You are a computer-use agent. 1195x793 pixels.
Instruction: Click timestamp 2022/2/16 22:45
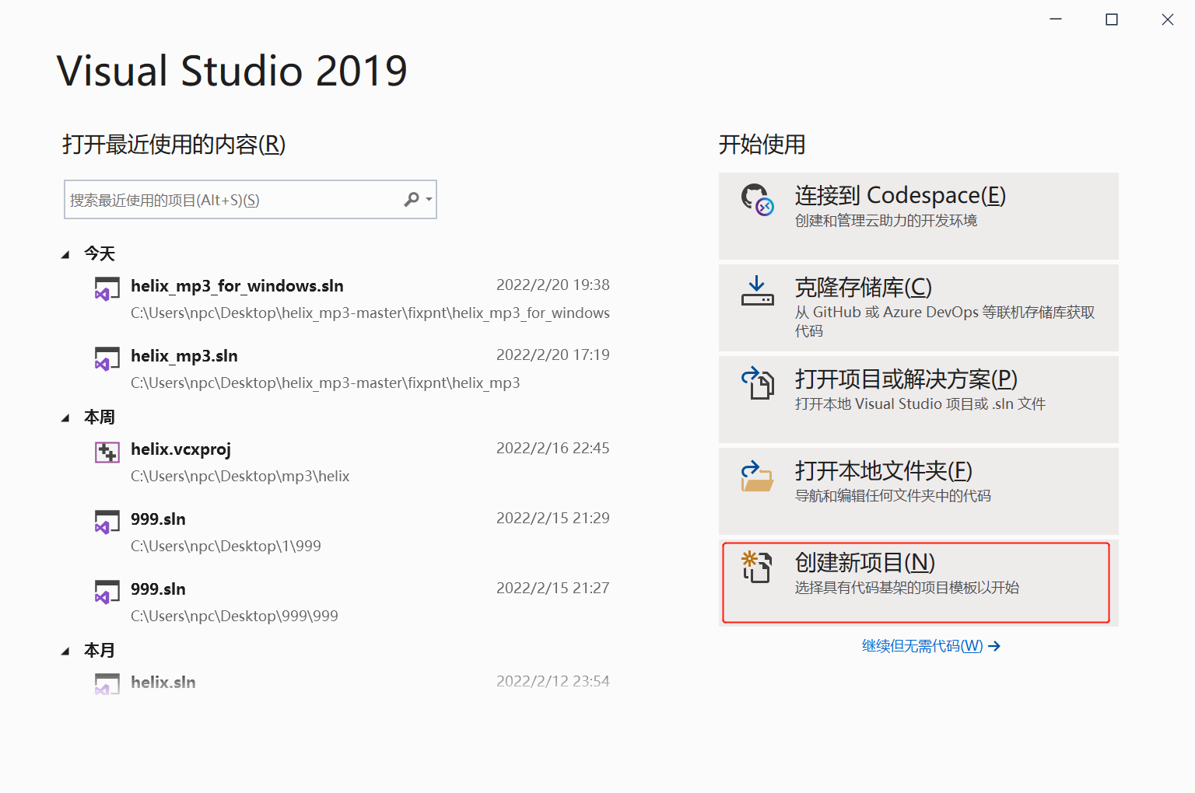pyautogui.click(x=553, y=449)
